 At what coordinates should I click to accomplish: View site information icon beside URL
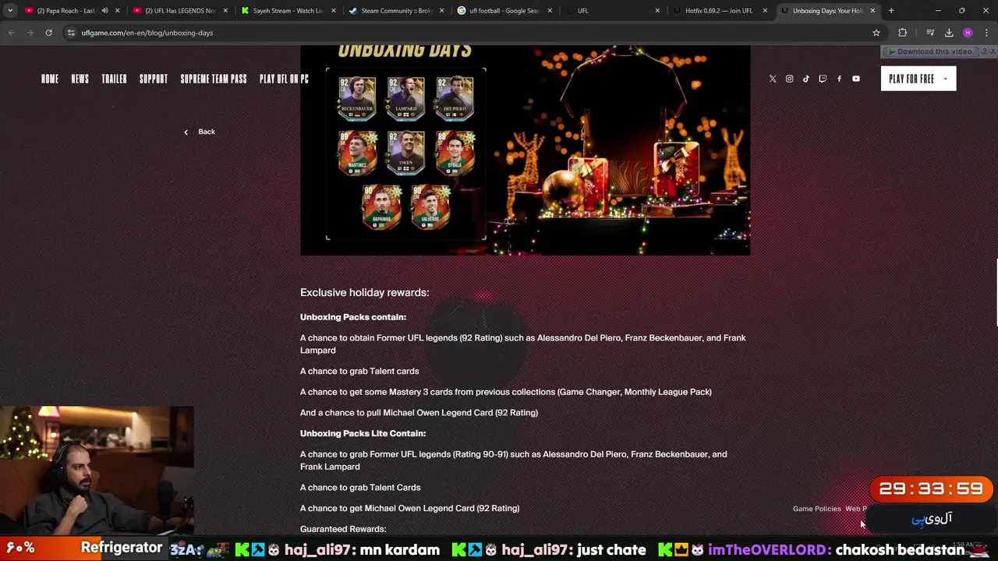tap(71, 33)
